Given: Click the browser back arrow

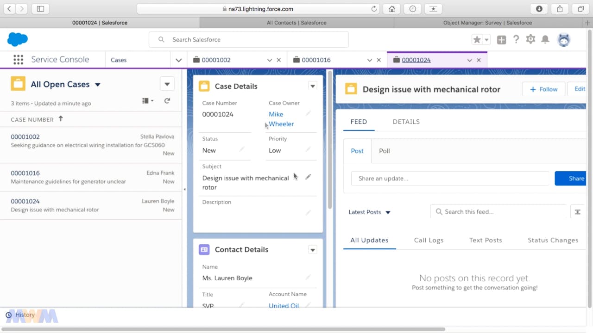Looking at the screenshot, I should point(9,9).
